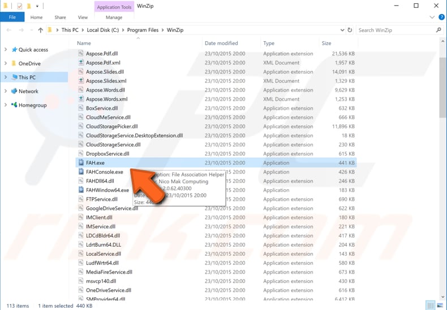Switch to the Share ribbon tab
The width and height of the screenshot is (447, 310).
60,18
